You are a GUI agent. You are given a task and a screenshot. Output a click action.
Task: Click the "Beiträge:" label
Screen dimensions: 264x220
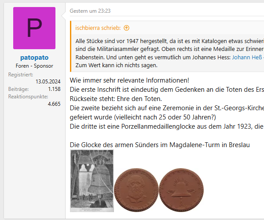[x=18, y=89]
